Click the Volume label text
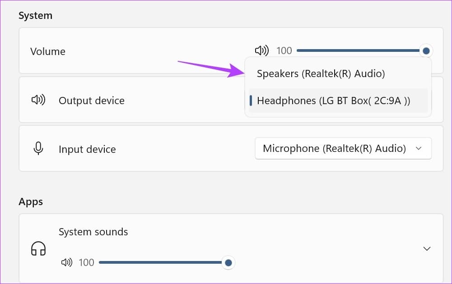This screenshot has width=452, height=284. [x=48, y=51]
